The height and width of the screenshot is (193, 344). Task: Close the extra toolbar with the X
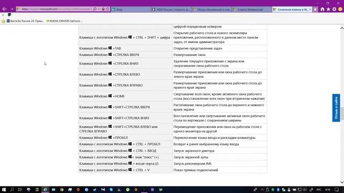(x=3, y=15)
